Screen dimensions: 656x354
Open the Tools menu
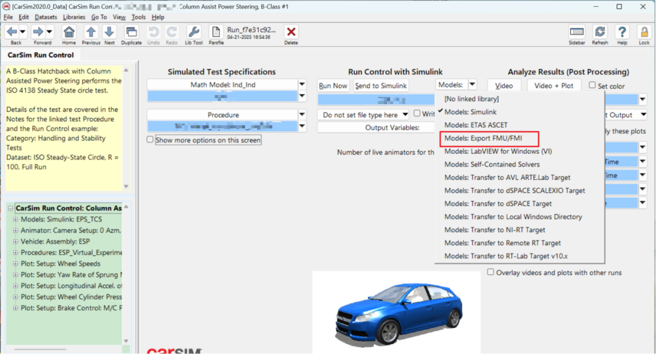(x=138, y=17)
